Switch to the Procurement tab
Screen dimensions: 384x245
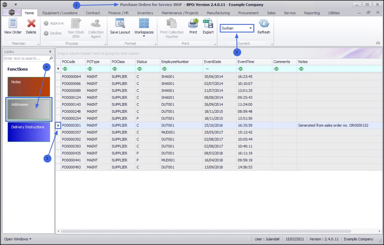248,13
